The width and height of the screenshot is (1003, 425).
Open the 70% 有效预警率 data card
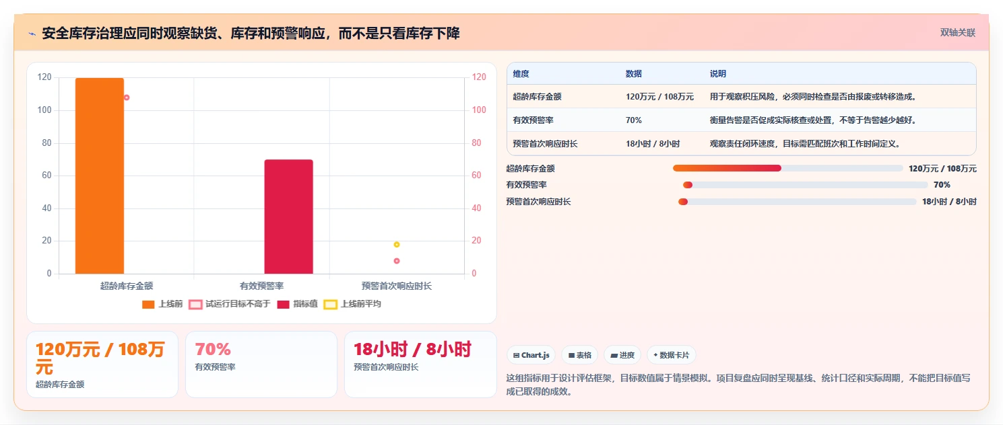pyautogui.click(x=261, y=364)
